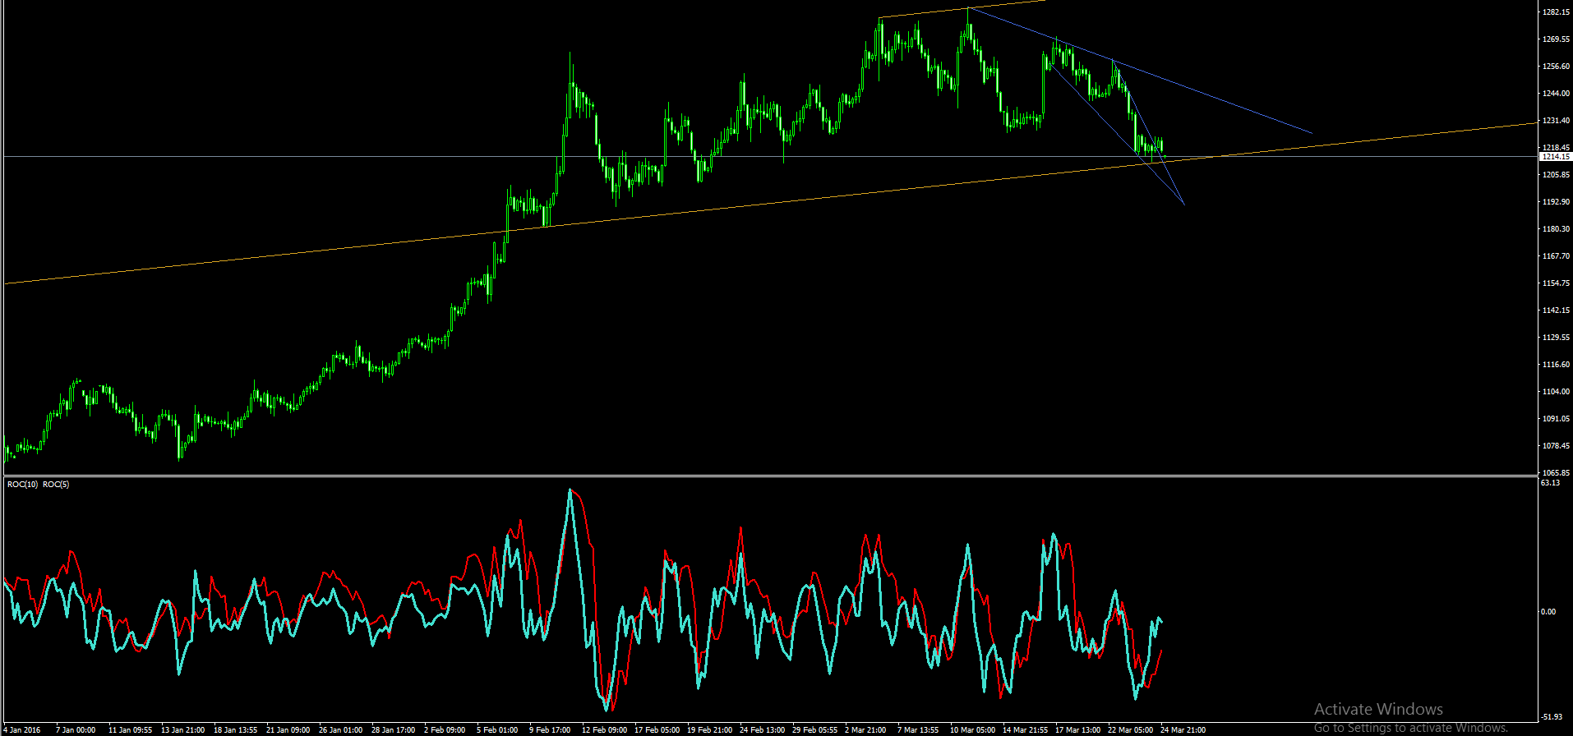Click the 10 Mar 05:00 date label

click(x=972, y=730)
